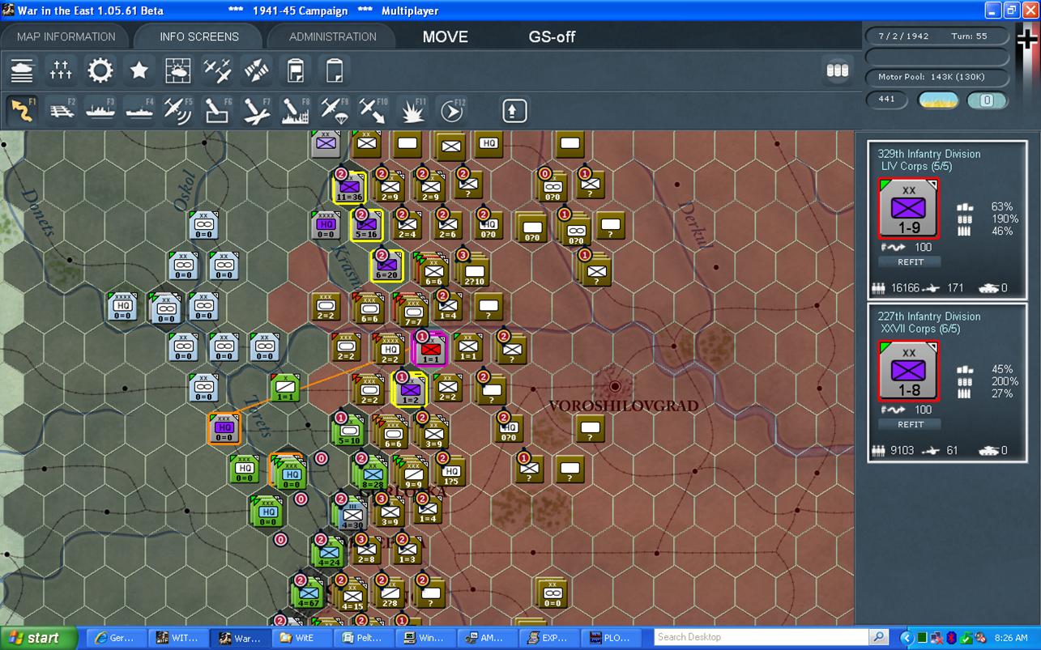Select the grey 4=30 unit on the map
Screen dimensions: 1041x650
point(352,513)
